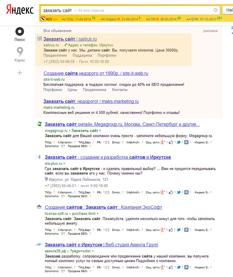Image resolution: width=233 pixels, height=277 pixels.
Task: Expand dropdown arrow next to purchase.html
Action: pos(98,214)
